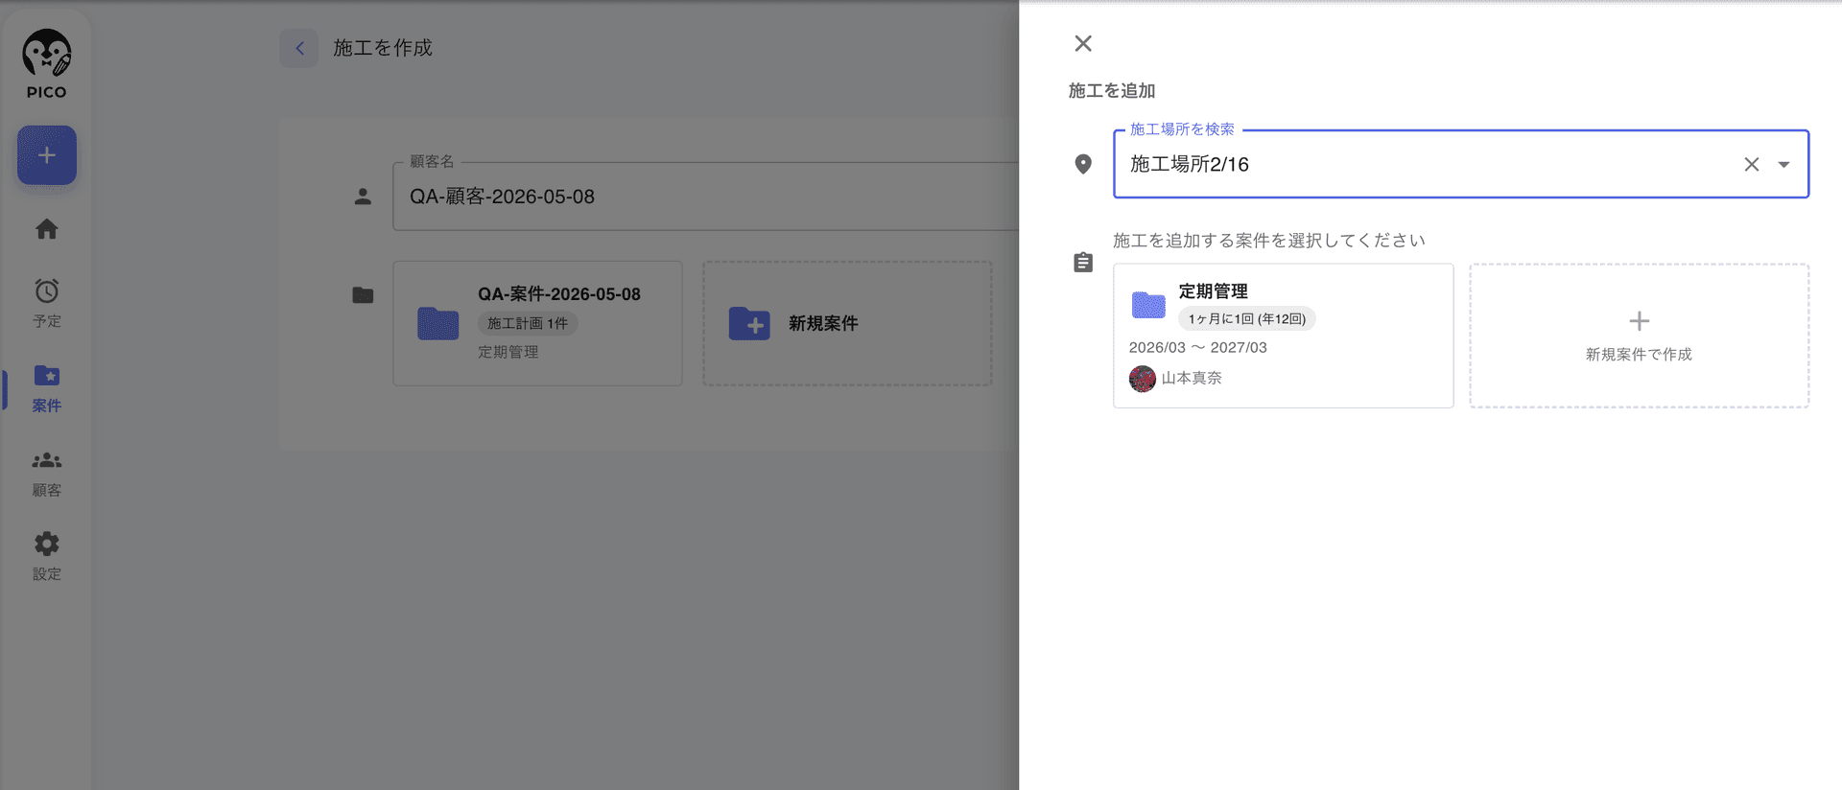The height and width of the screenshot is (790, 1842).
Task: Expand the 施工場所を検索 dropdown arrow
Action: coord(1784,164)
